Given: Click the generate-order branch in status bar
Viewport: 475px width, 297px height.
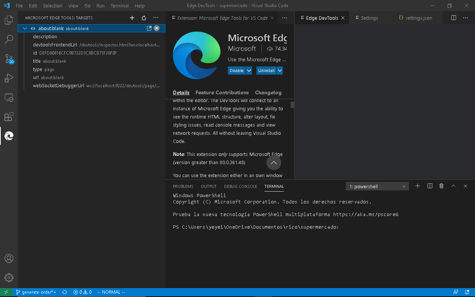Looking at the screenshot, I should 36,292.
